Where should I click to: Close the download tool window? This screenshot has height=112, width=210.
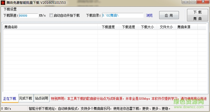203,2
